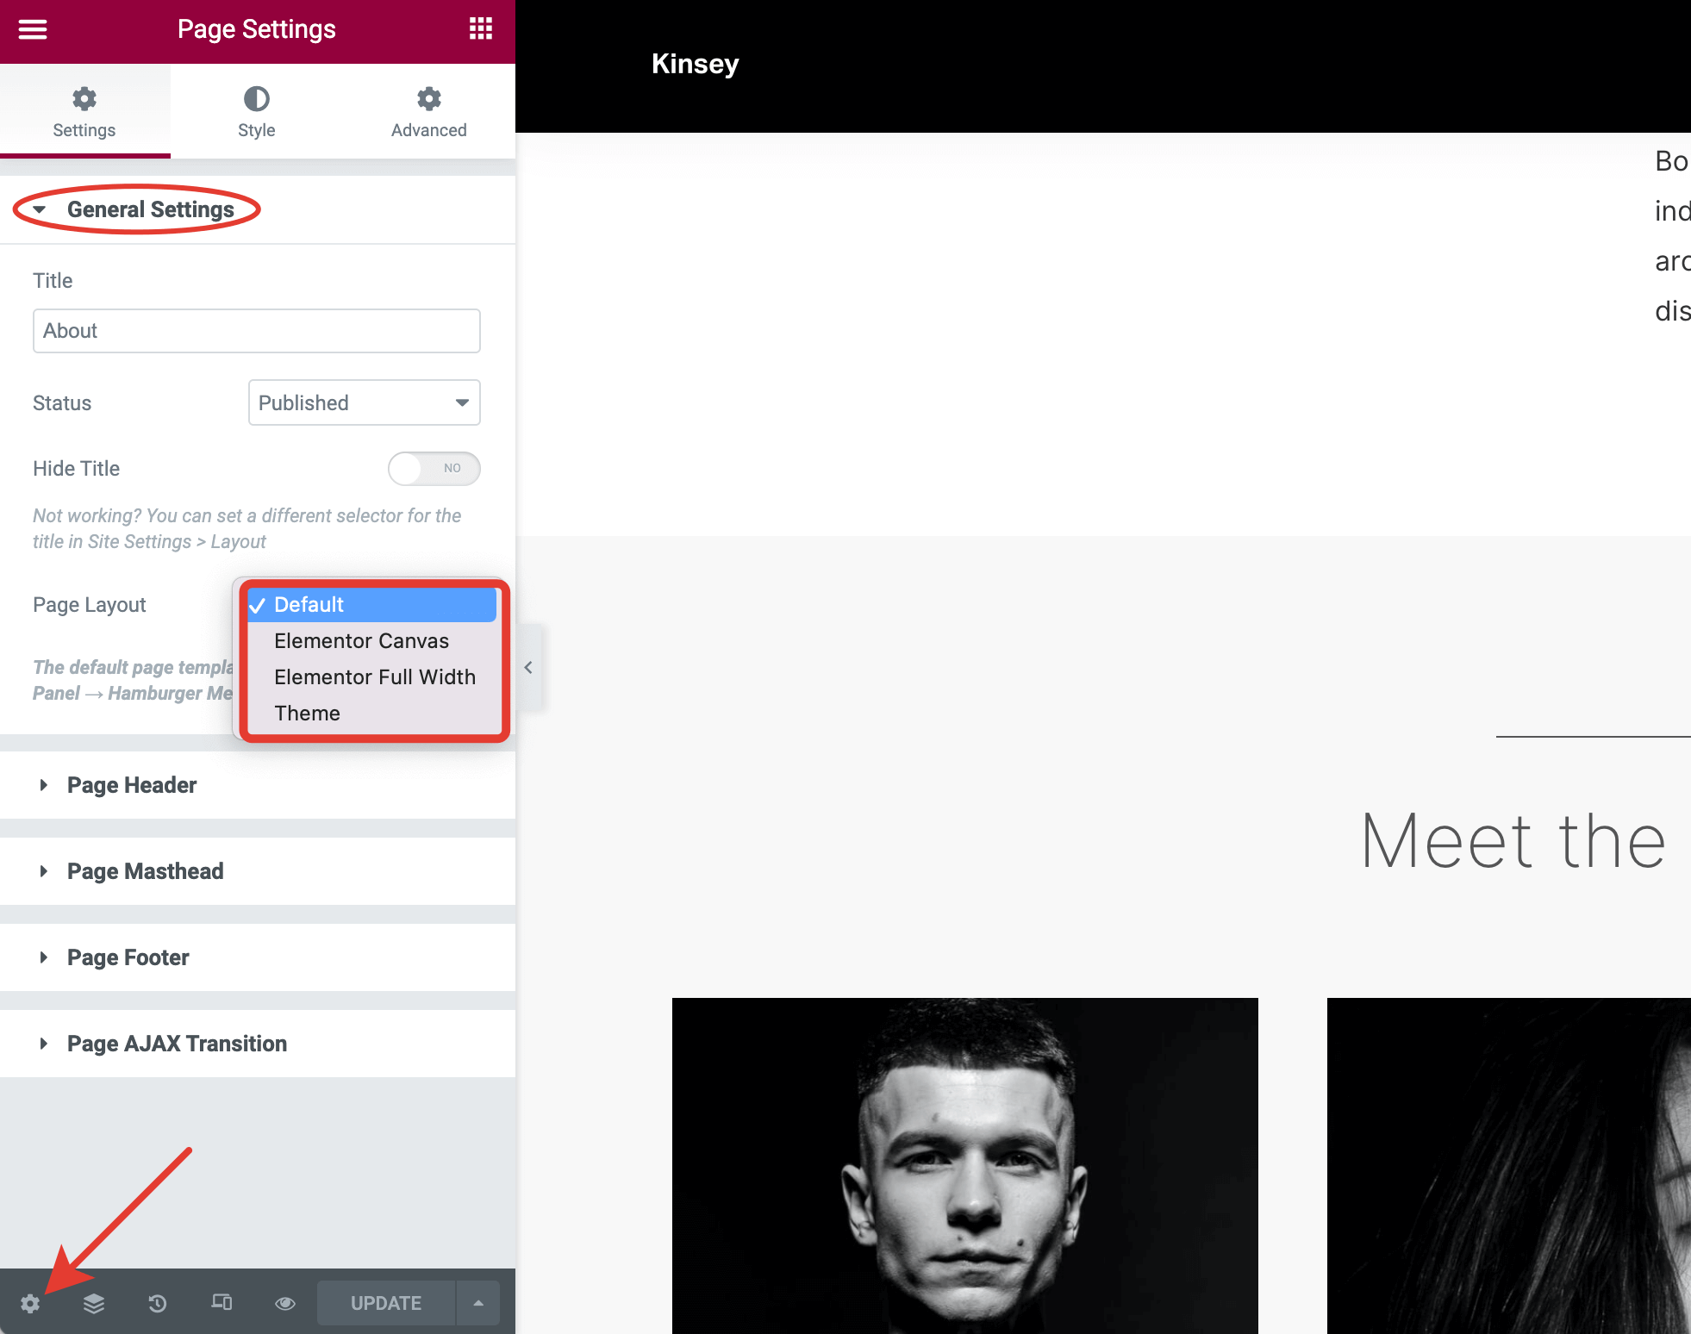The image size is (1691, 1334).
Task: Toggle the Hide Title switch
Action: (x=434, y=468)
